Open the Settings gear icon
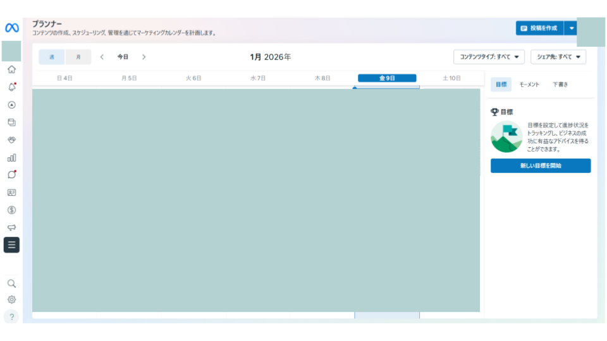607x341 pixels. tap(11, 300)
